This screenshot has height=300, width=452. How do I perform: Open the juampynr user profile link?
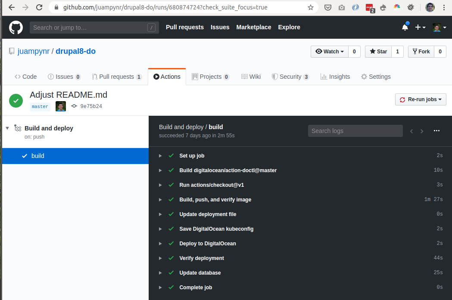(34, 51)
